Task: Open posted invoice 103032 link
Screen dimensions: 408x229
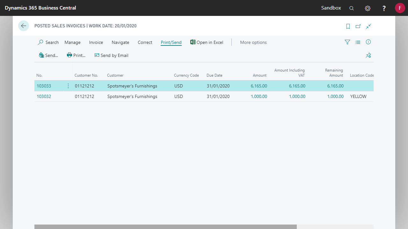Action: click(44, 96)
